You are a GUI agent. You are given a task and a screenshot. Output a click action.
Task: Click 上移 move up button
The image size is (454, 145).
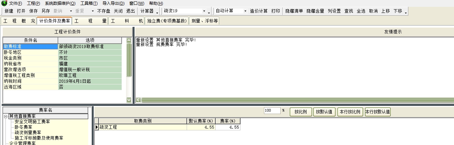tap(386, 11)
